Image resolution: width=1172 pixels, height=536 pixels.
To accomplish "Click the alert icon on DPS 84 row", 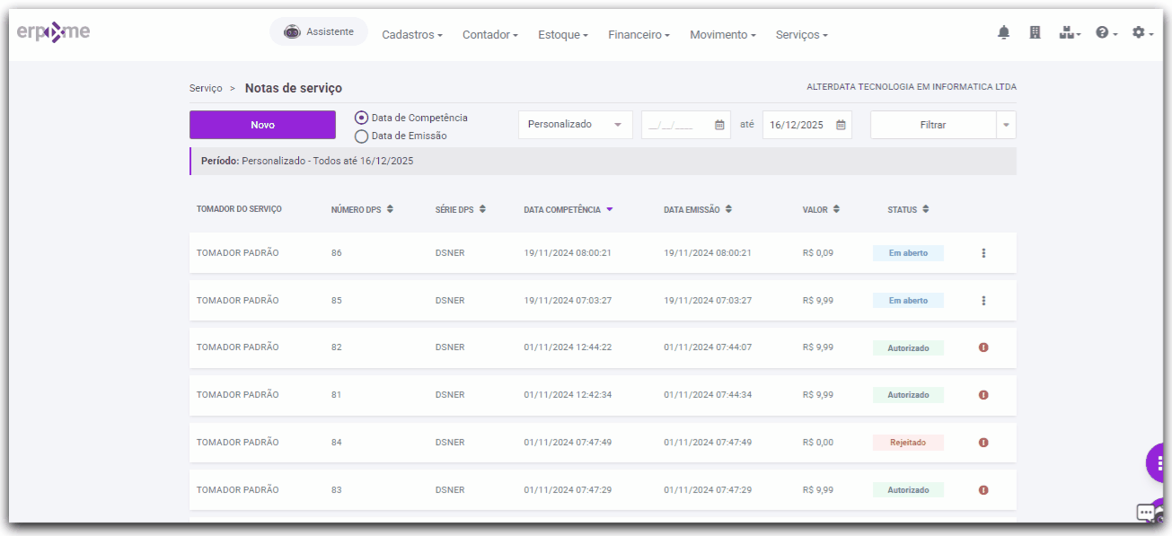I will pos(983,443).
